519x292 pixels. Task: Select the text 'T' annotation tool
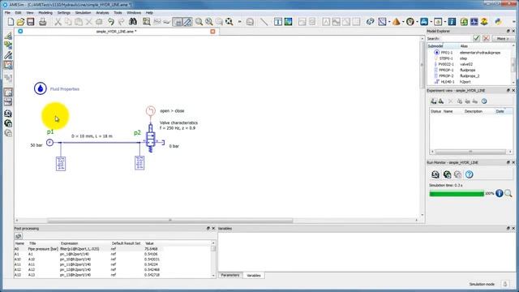pyautogui.click(x=278, y=22)
